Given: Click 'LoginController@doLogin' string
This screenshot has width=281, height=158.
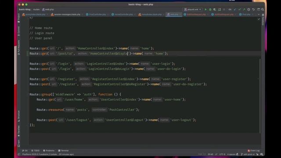Looking at the screenshot, I should [x=109, y=69].
